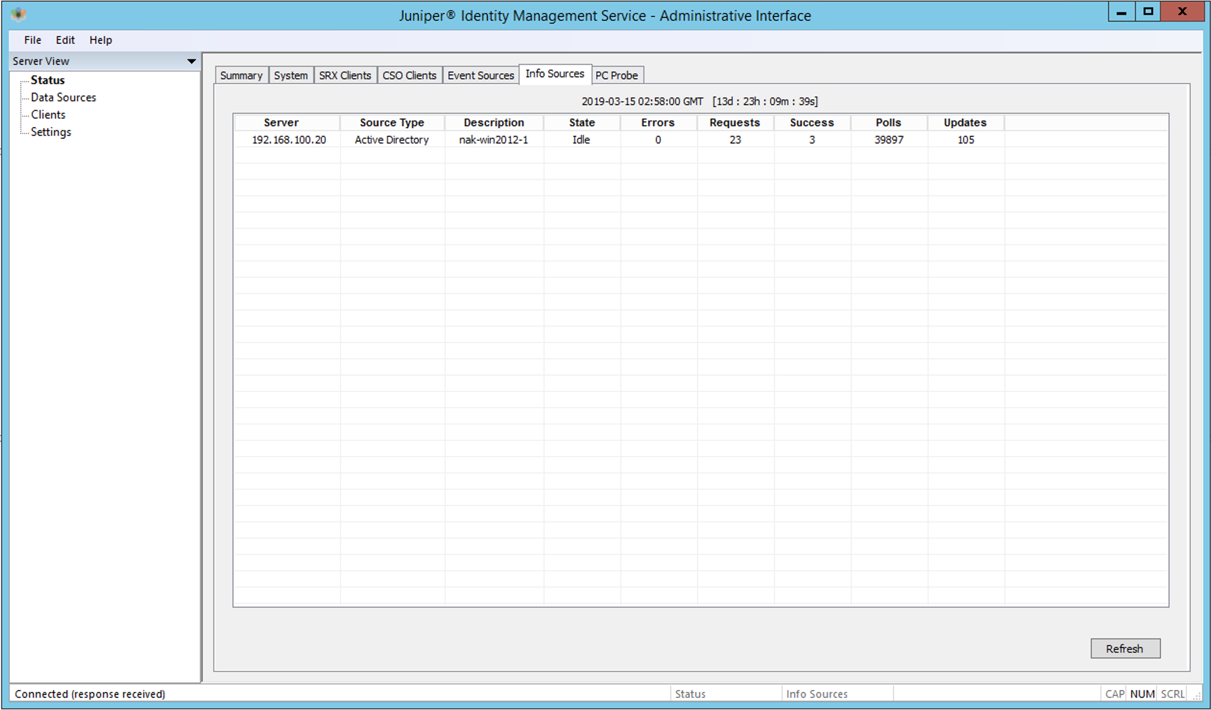Image resolution: width=1211 pixels, height=710 pixels.
Task: Open the Help menu
Action: tap(101, 40)
